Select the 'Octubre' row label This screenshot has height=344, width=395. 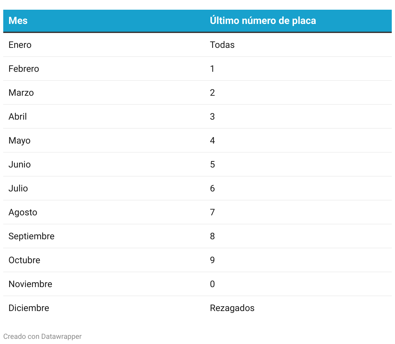(24, 260)
